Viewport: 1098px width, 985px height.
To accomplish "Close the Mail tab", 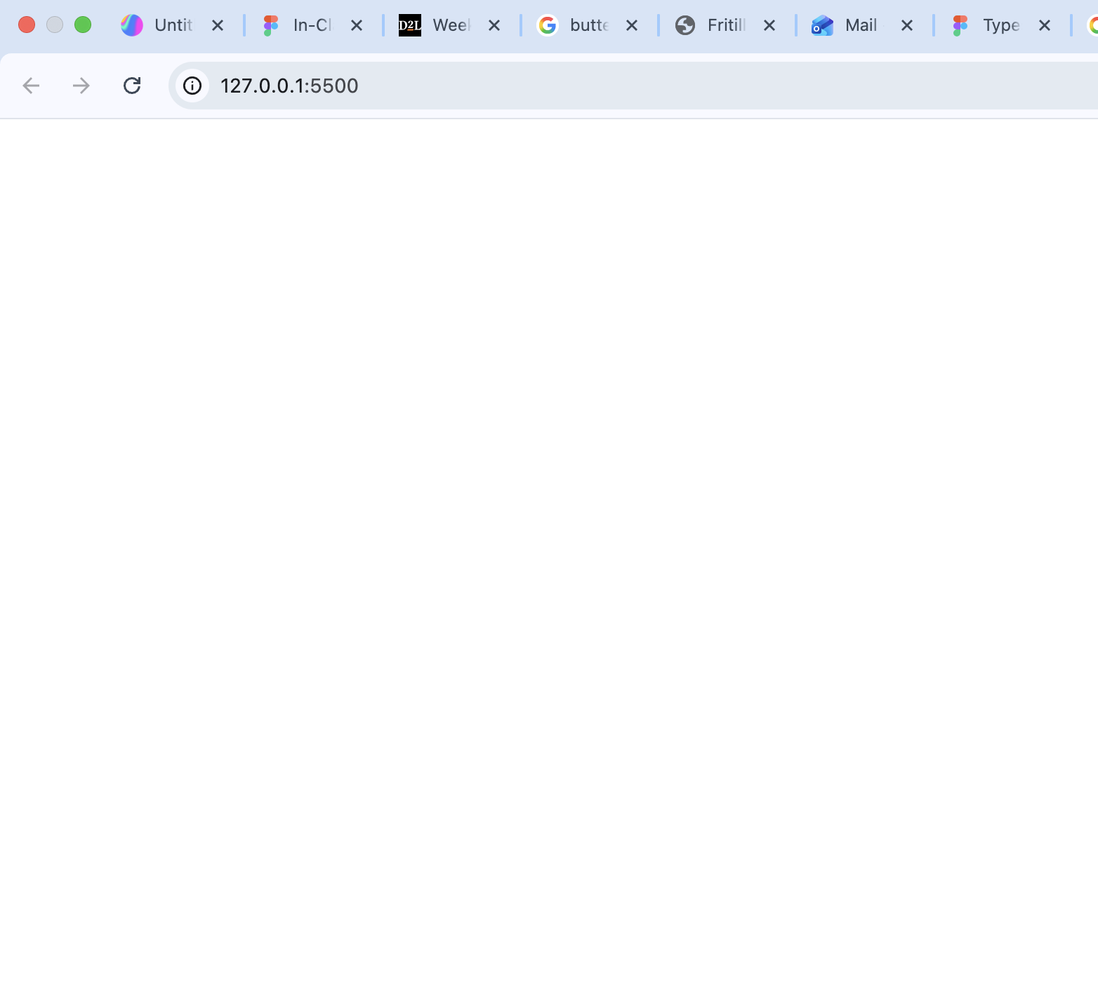I will [x=907, y=25].
